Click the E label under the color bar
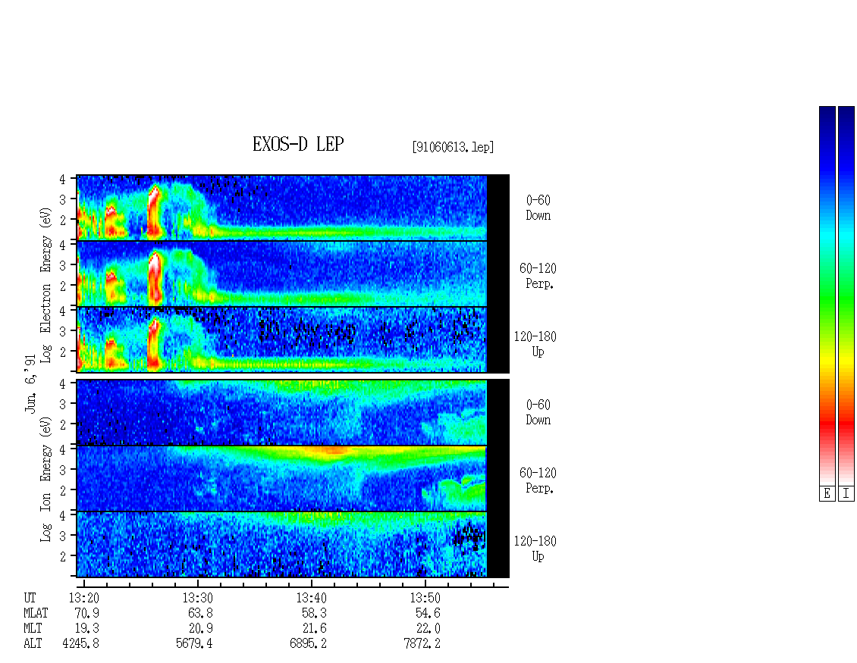 [827, 494]
